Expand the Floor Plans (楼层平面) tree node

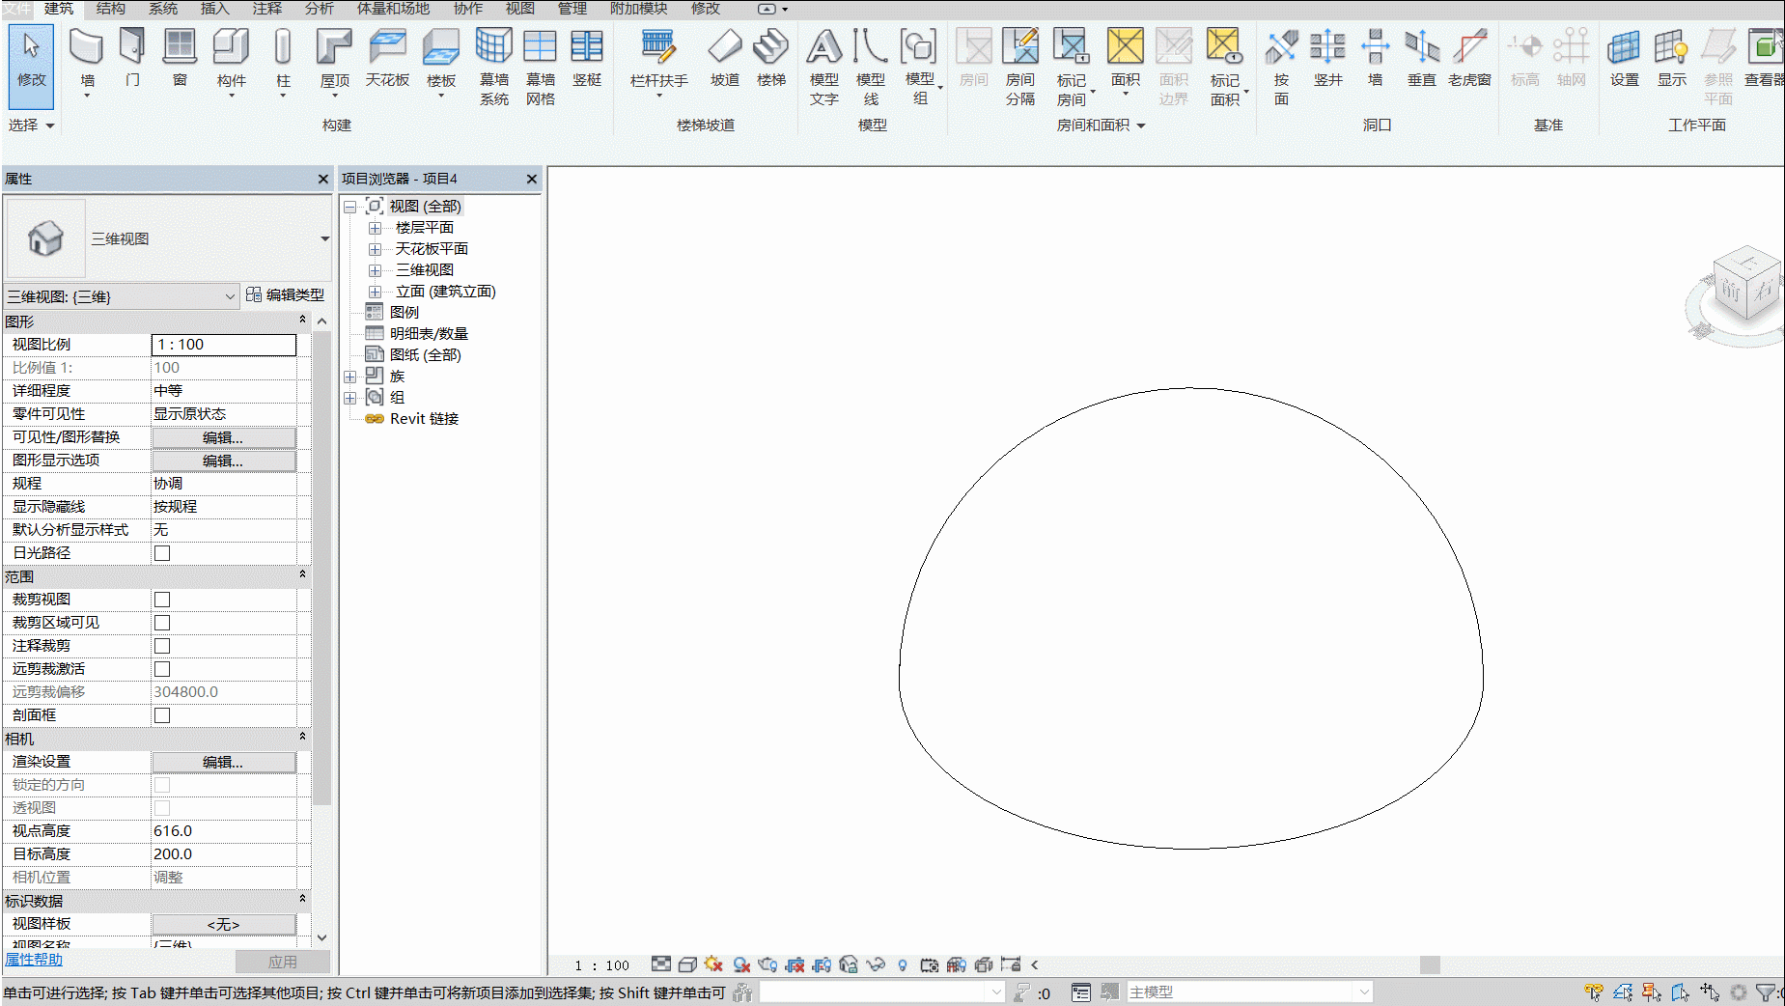(376, 228)
